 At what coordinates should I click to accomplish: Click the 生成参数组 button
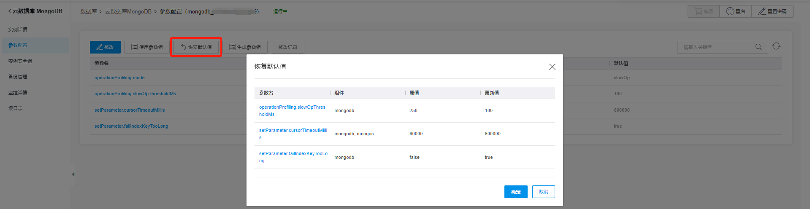[245, 47]
